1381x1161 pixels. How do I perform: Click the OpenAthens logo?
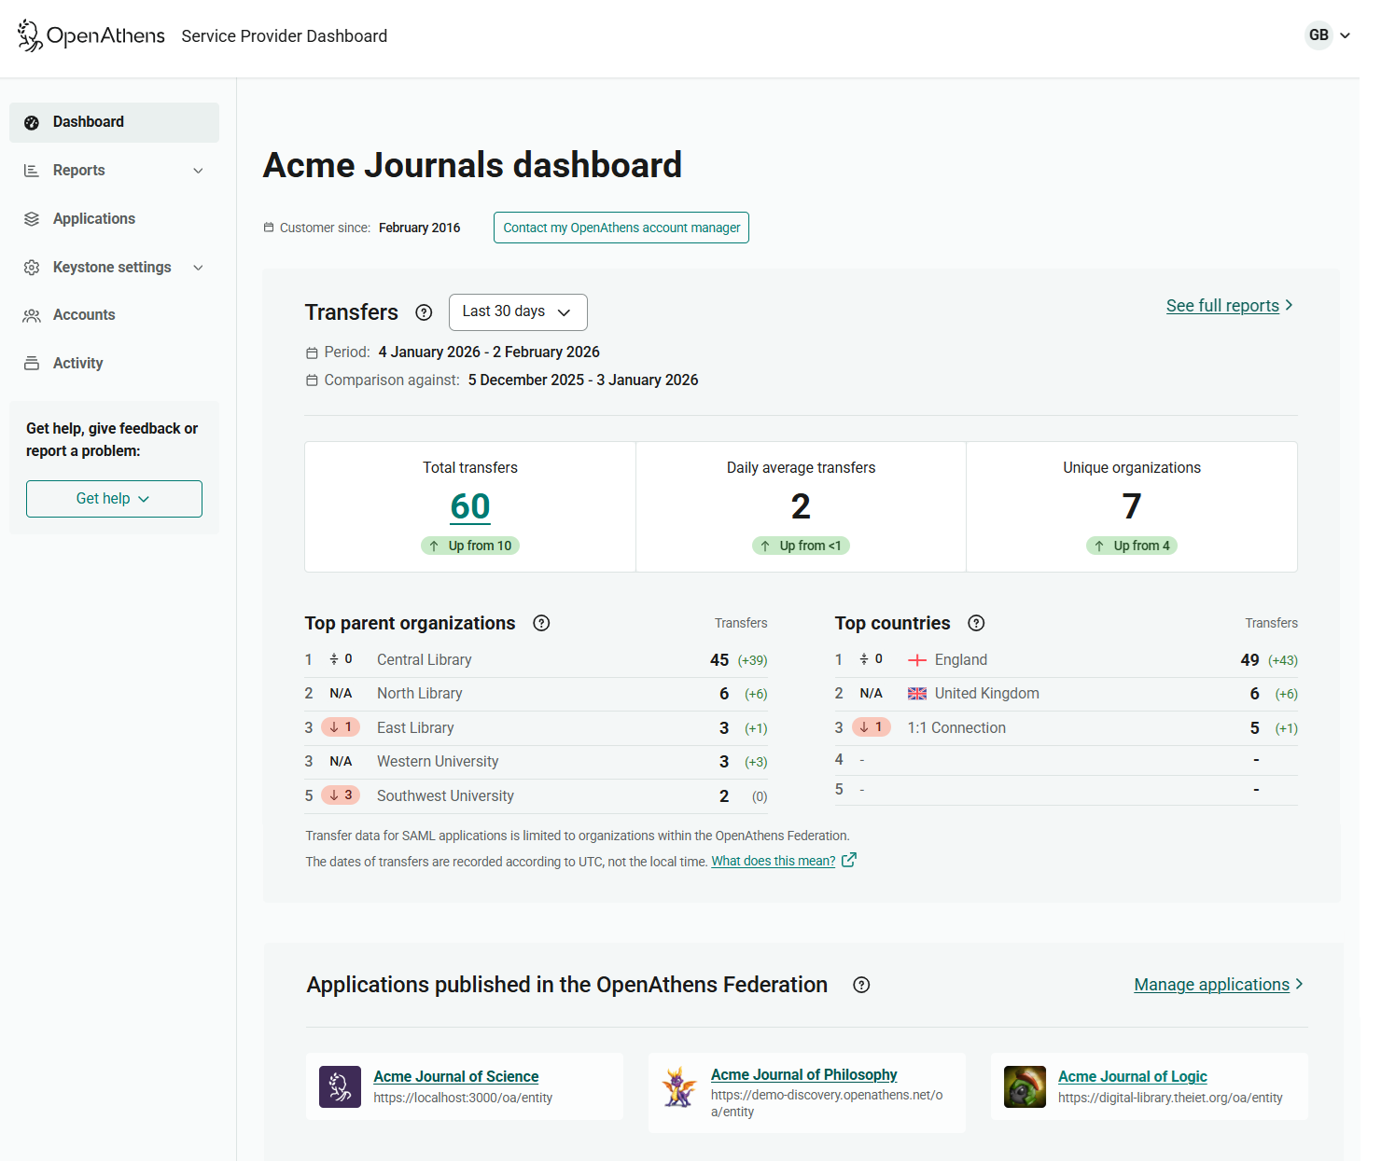90,35
